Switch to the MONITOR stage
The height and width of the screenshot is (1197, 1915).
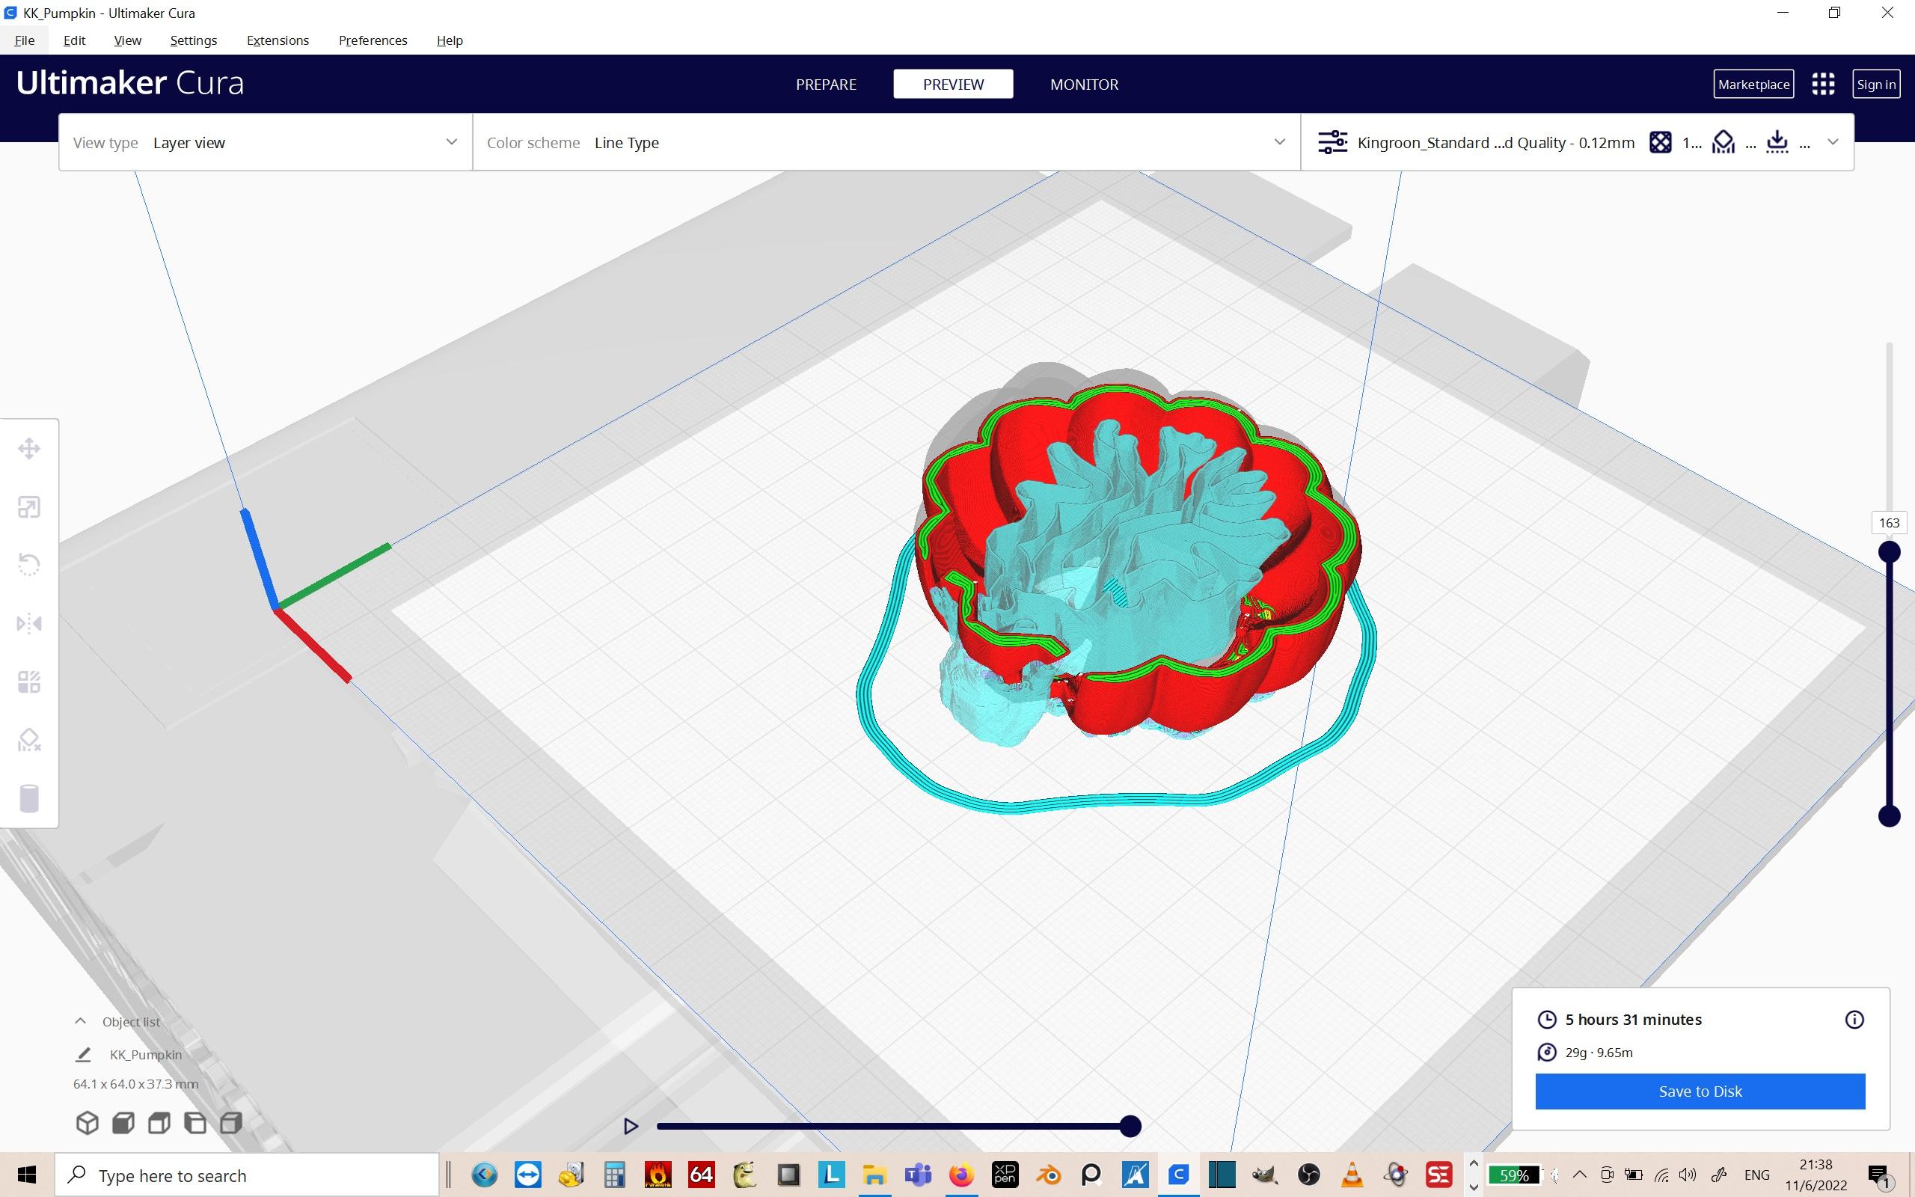[1084, 84]
